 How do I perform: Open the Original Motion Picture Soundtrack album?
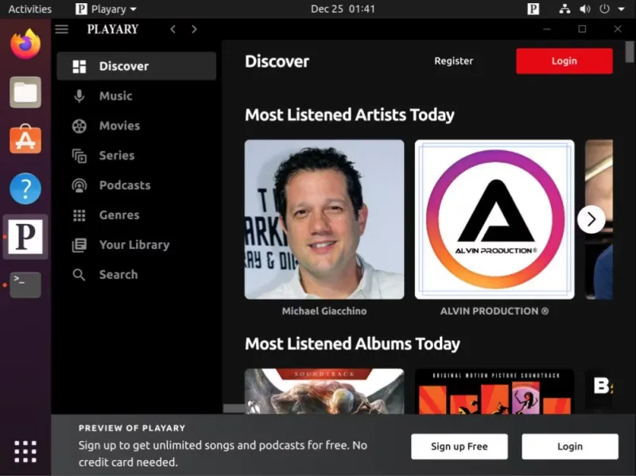tap(494, 391)
